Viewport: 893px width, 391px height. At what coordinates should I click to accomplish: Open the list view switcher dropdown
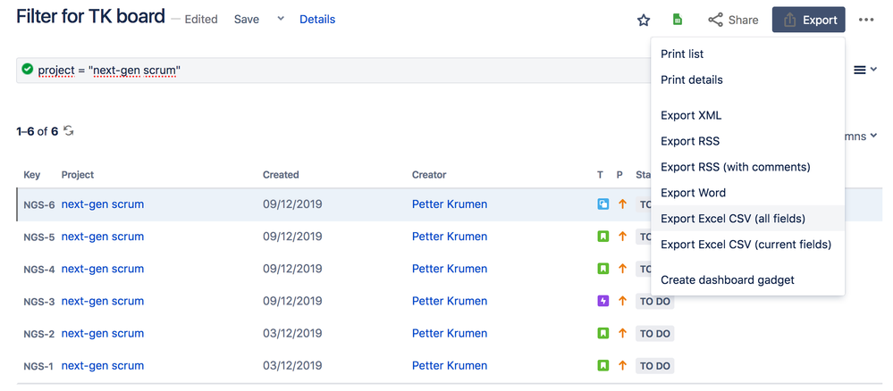coord(864,70)
